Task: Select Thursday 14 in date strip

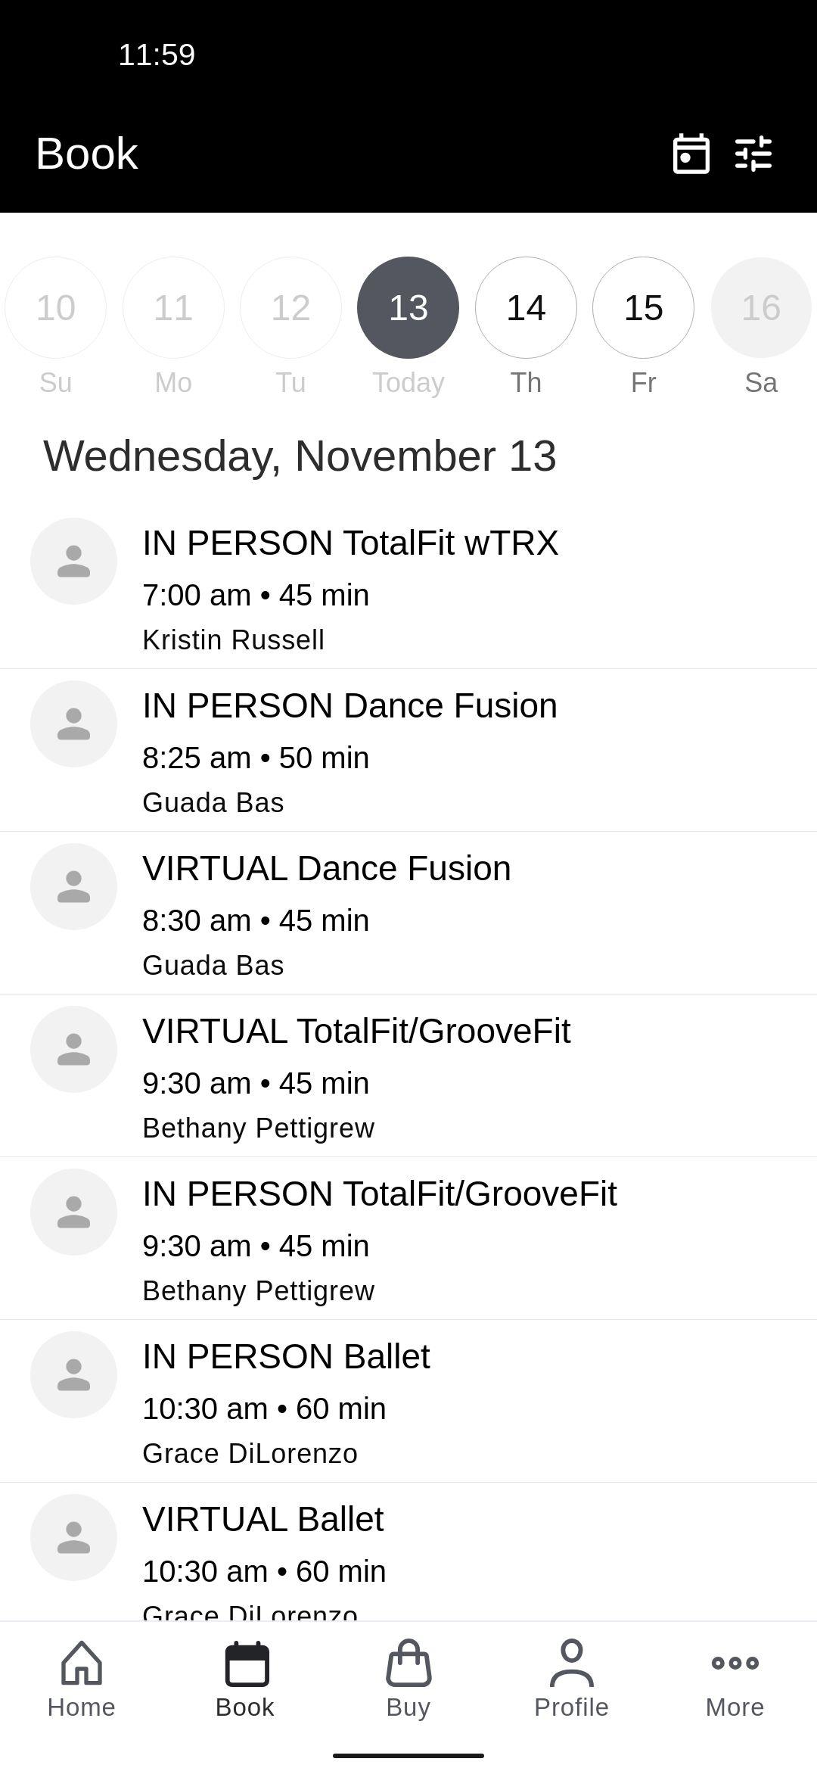Action: (526, 307)
